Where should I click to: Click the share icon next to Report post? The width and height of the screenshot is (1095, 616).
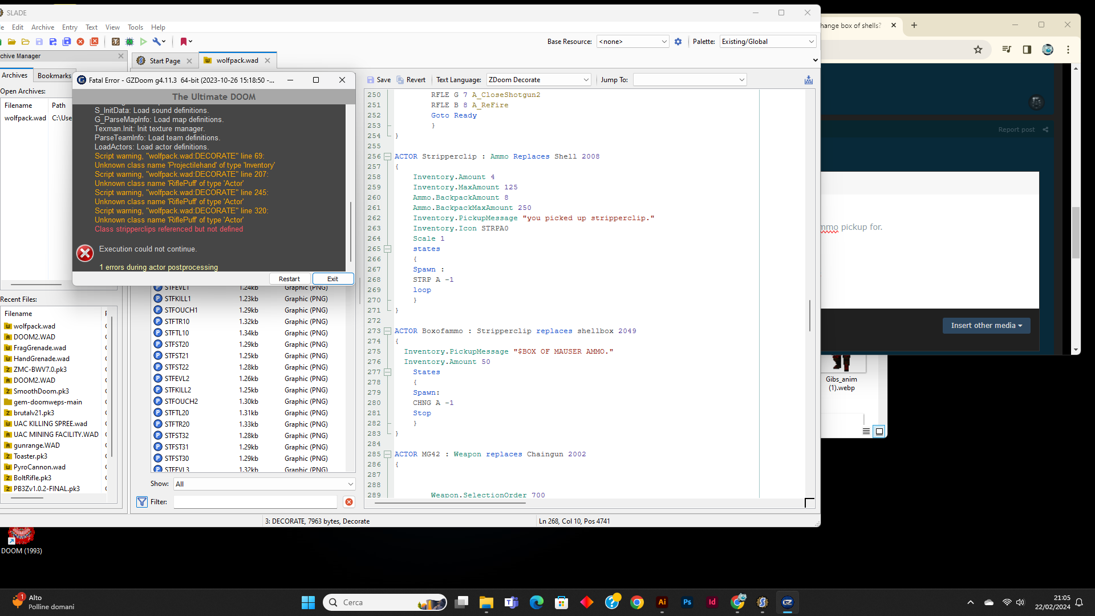tap(1045, 129)
